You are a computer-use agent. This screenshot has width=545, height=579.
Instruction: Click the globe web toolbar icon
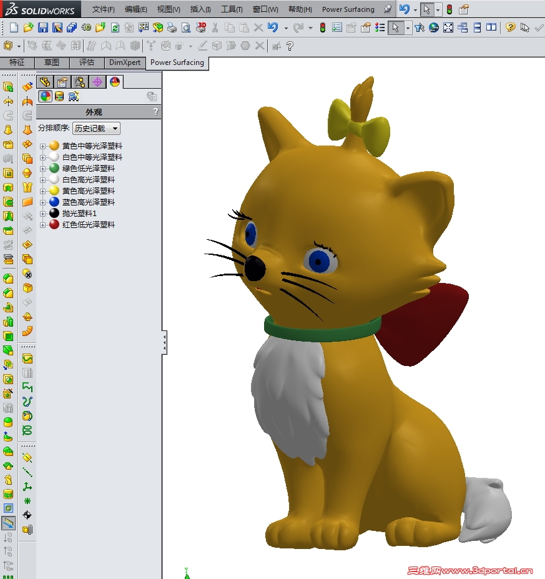tap(434, 29)
